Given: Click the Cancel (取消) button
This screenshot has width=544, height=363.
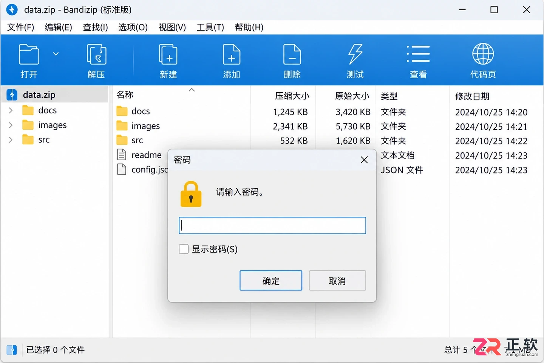Looking at the screenshot, I should 337,281.
